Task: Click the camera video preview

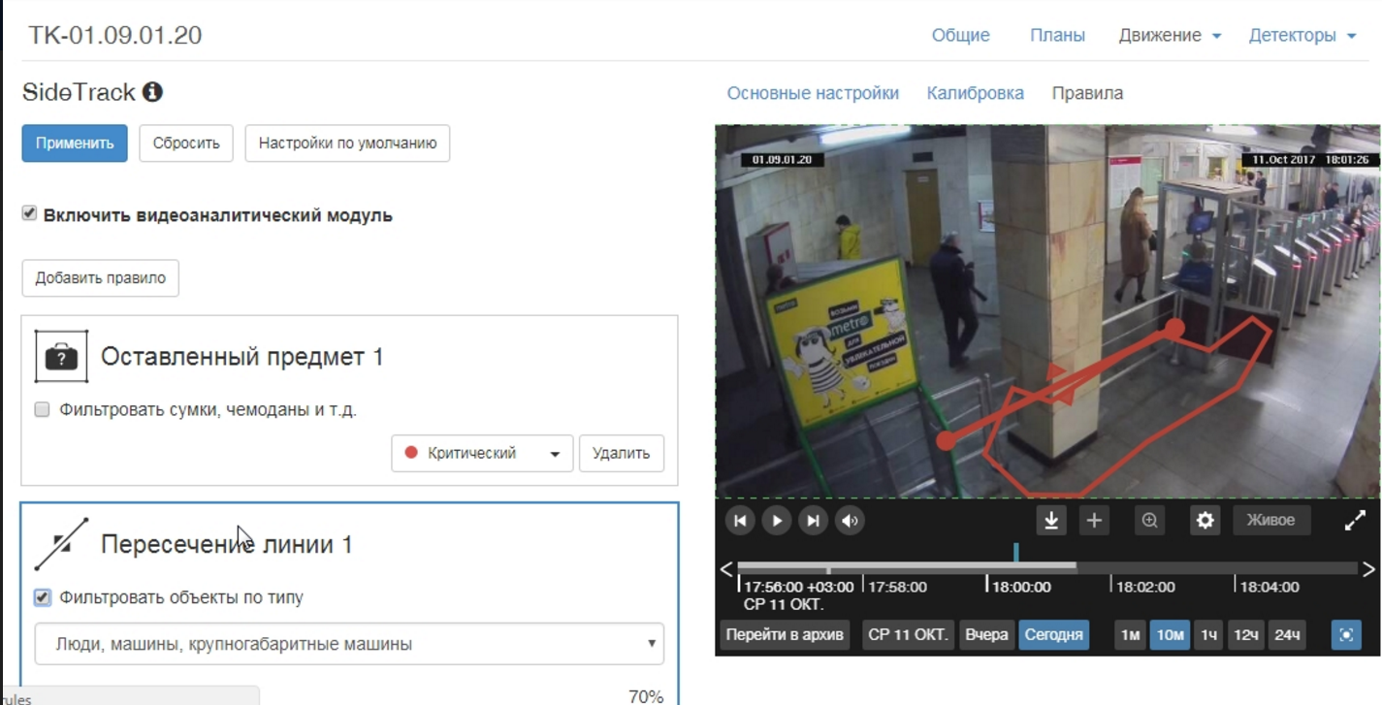Action: pos(1047,311)
